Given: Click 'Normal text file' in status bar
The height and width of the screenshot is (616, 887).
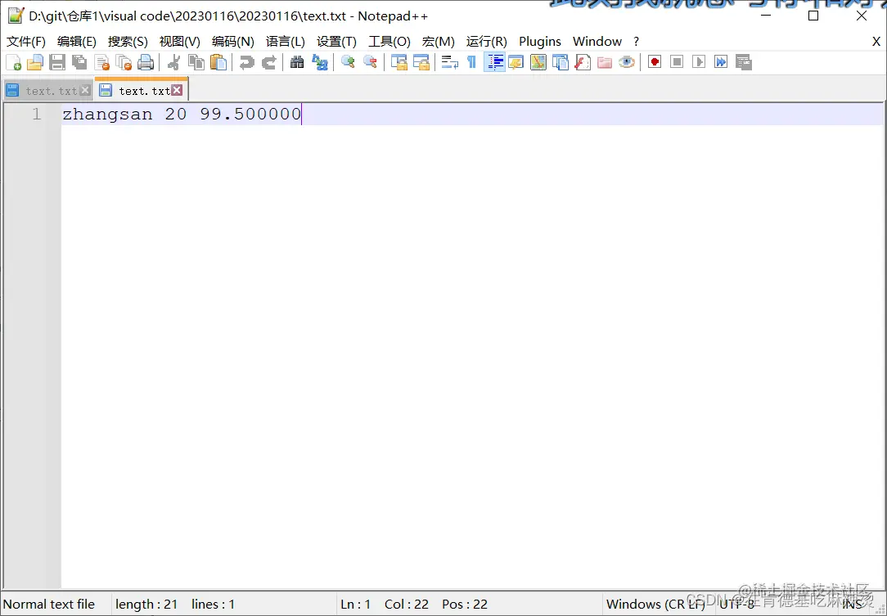Looking at the screenshot, I should pos(49,604).
